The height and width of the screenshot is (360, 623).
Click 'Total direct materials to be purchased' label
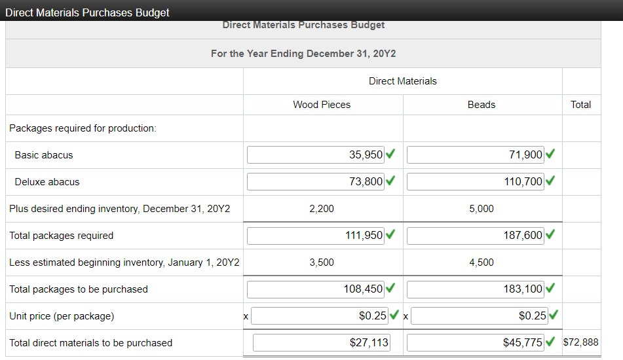pyautogui.click(x=90, y=343)
